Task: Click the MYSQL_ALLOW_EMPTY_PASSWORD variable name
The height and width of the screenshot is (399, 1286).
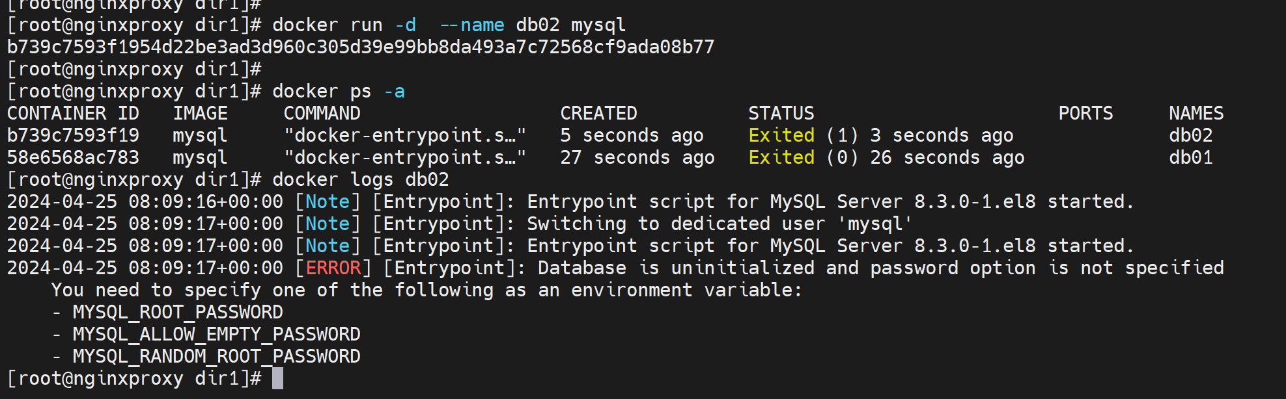Action: (216, 334)
